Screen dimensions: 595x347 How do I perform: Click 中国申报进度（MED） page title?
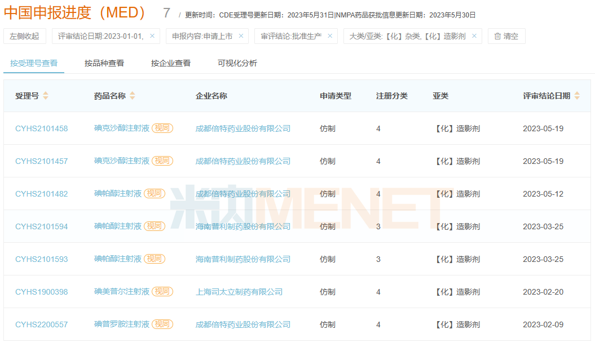click(x=75, y=12)
